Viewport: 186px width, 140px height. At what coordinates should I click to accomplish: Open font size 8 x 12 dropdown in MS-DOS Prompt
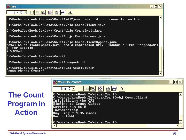pos(74,88)
